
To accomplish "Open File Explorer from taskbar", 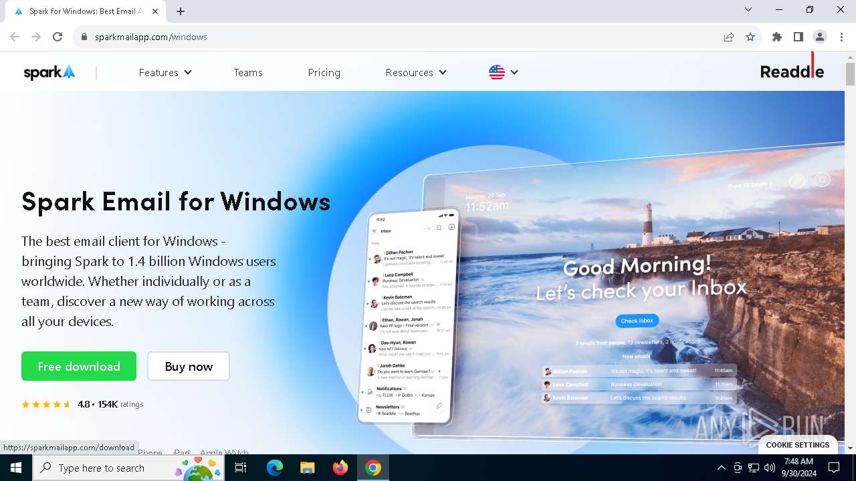I will coord(308,468).
